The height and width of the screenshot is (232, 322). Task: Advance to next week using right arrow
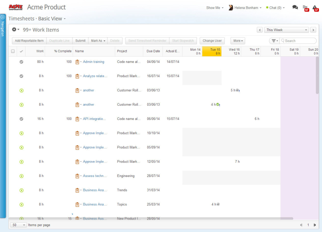(313, 30)
